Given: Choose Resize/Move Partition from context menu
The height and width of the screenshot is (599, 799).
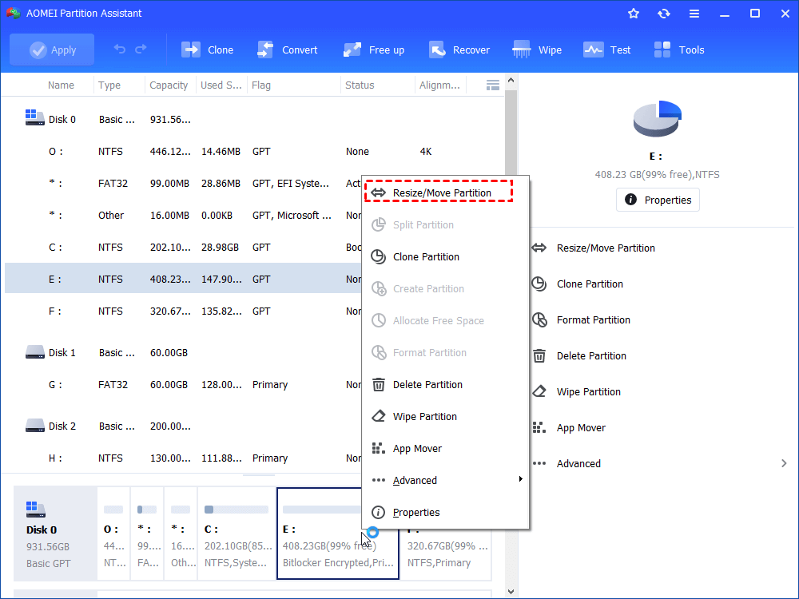Looking at the screenshot, I should (441, 192).
